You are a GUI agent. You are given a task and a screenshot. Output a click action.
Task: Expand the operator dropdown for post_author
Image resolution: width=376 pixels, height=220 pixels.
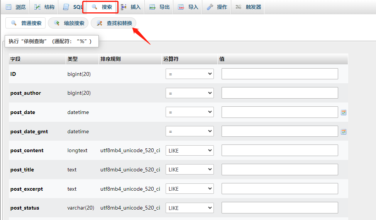click(x=190, y=93)
